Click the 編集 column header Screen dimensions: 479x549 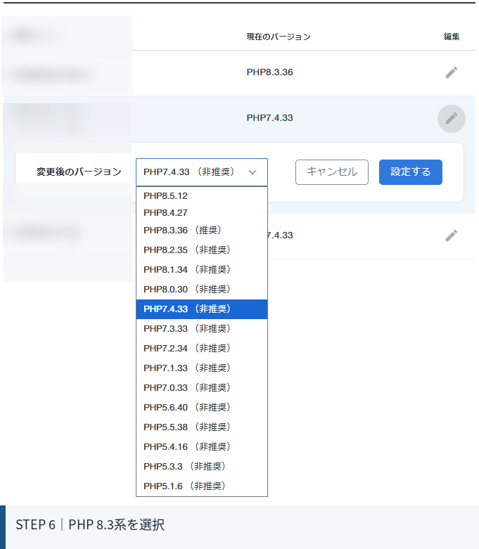452,37
